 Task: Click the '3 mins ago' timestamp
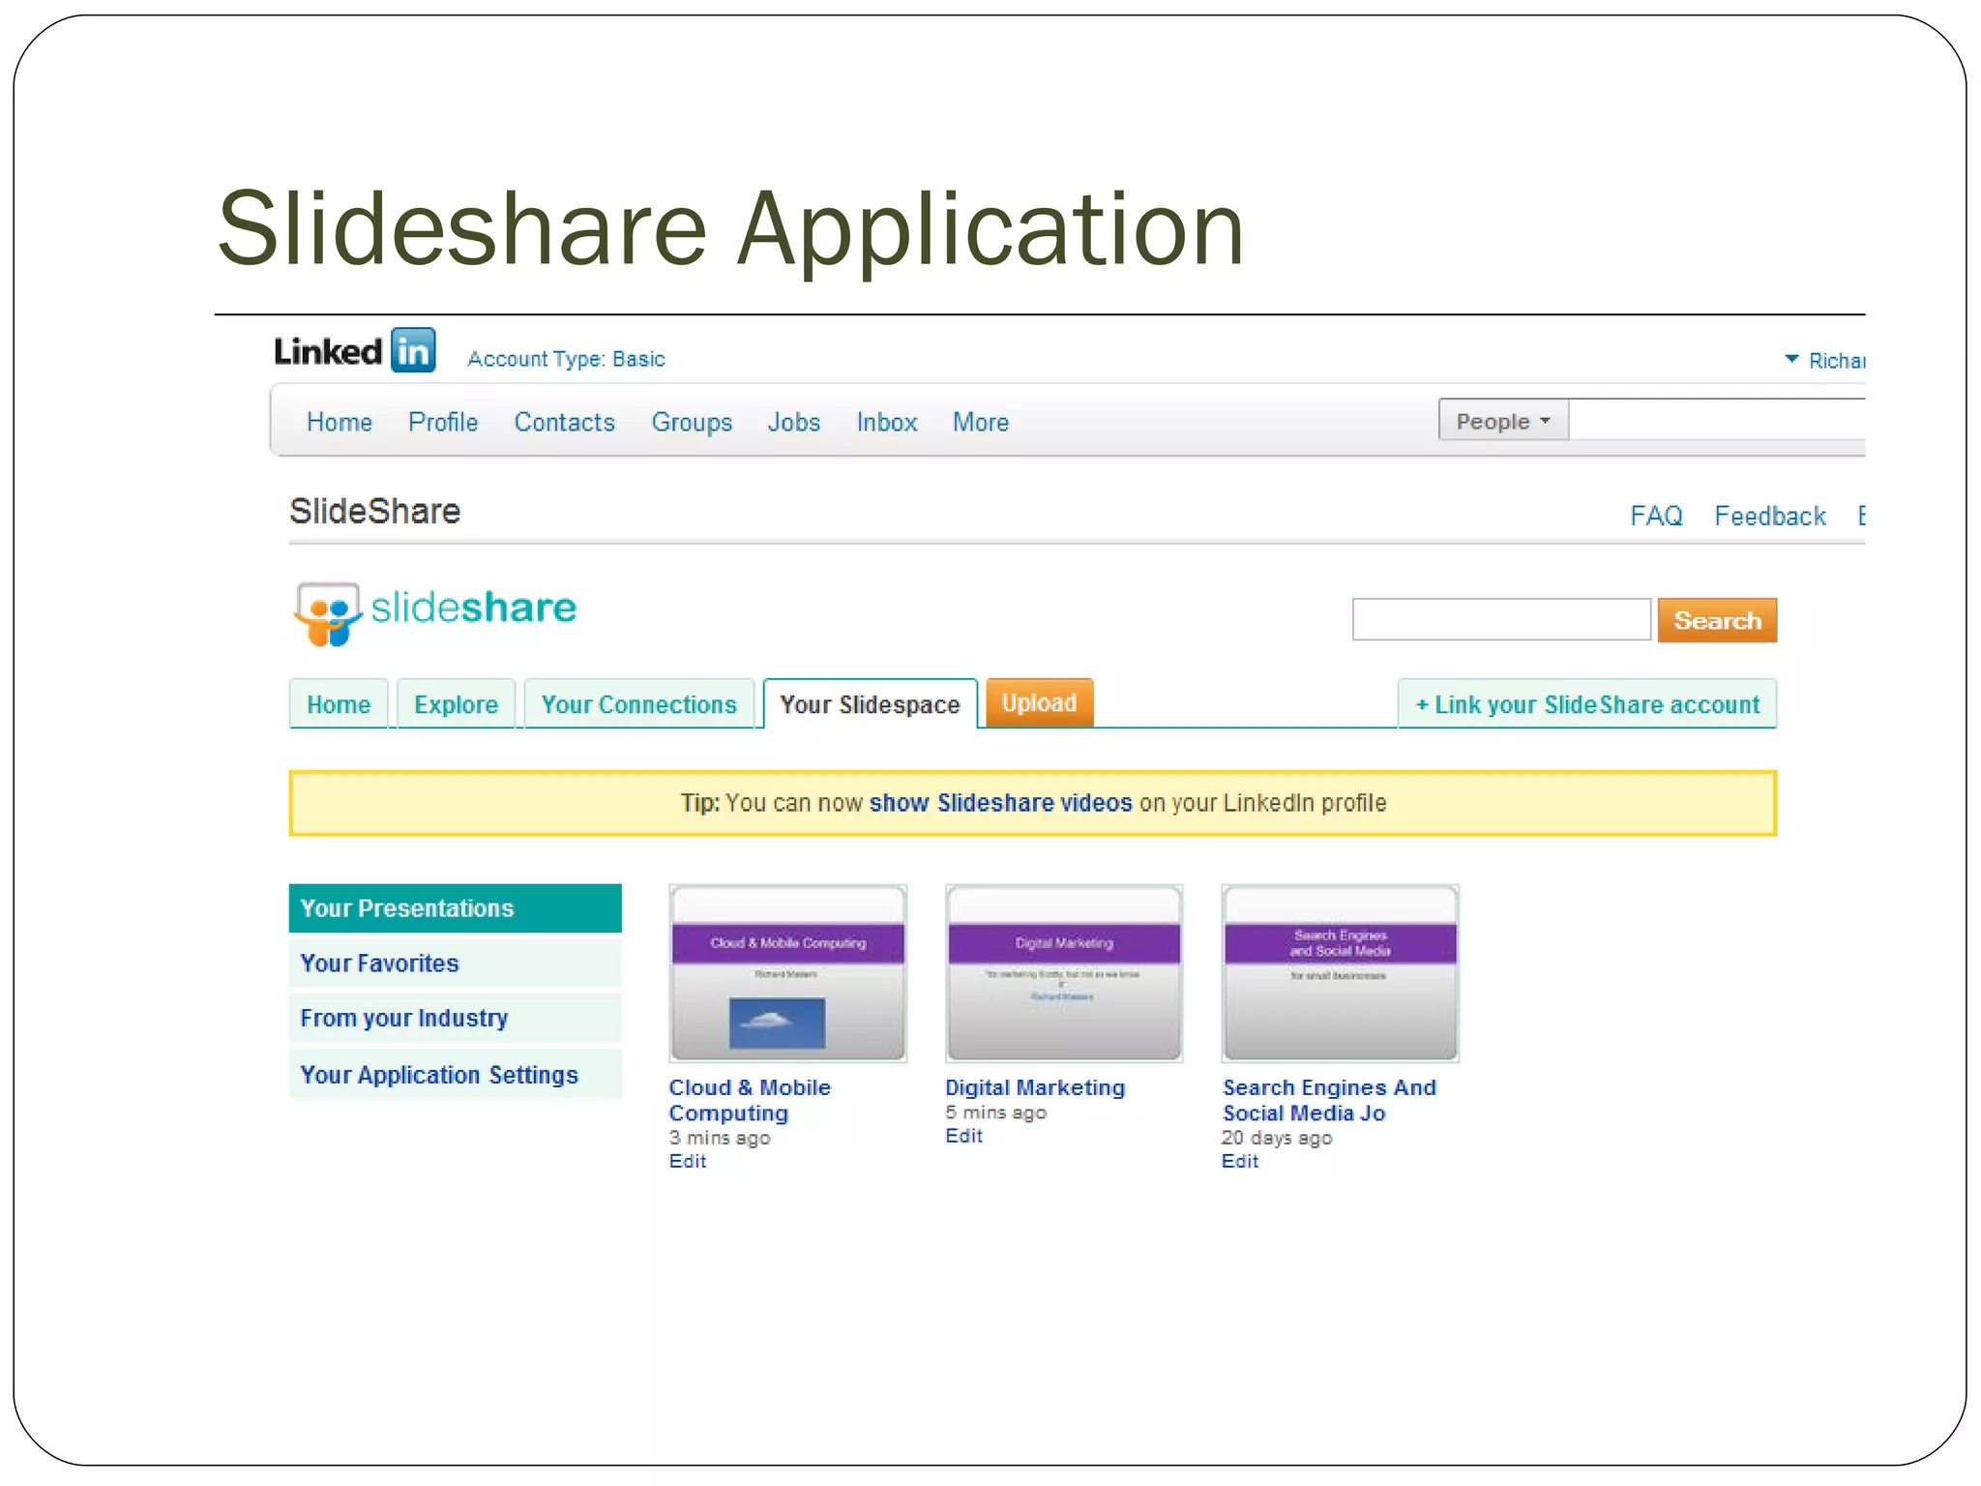pyautogui.click(x=720, y=1138)
